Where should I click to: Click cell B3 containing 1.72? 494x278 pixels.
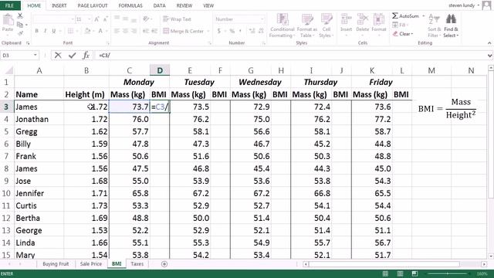(x=86, y=107)
